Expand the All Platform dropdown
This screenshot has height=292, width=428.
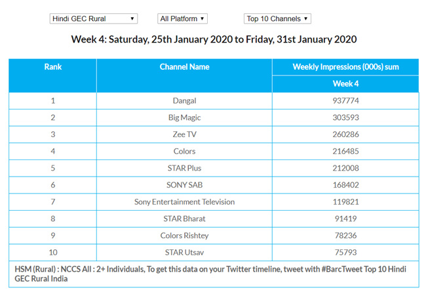[x=183, y=19]
